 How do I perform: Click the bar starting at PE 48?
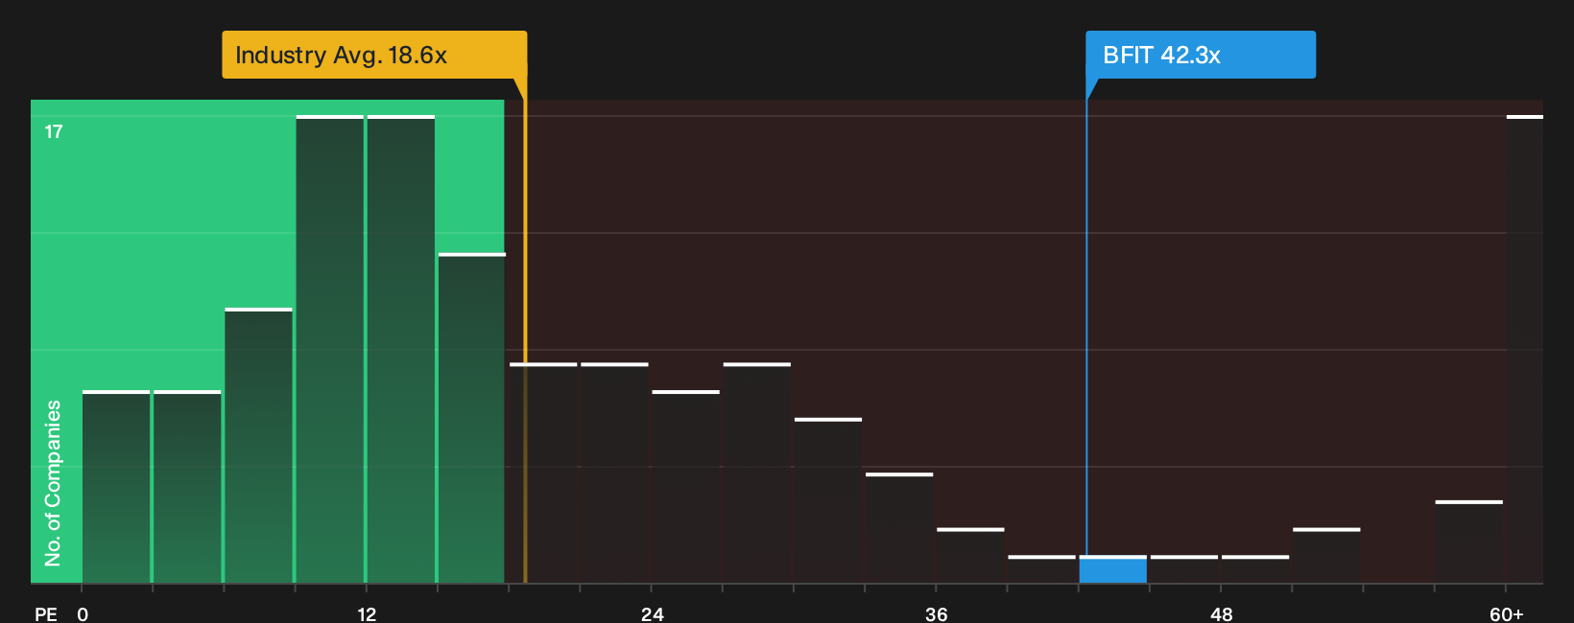click(1255, 569)
